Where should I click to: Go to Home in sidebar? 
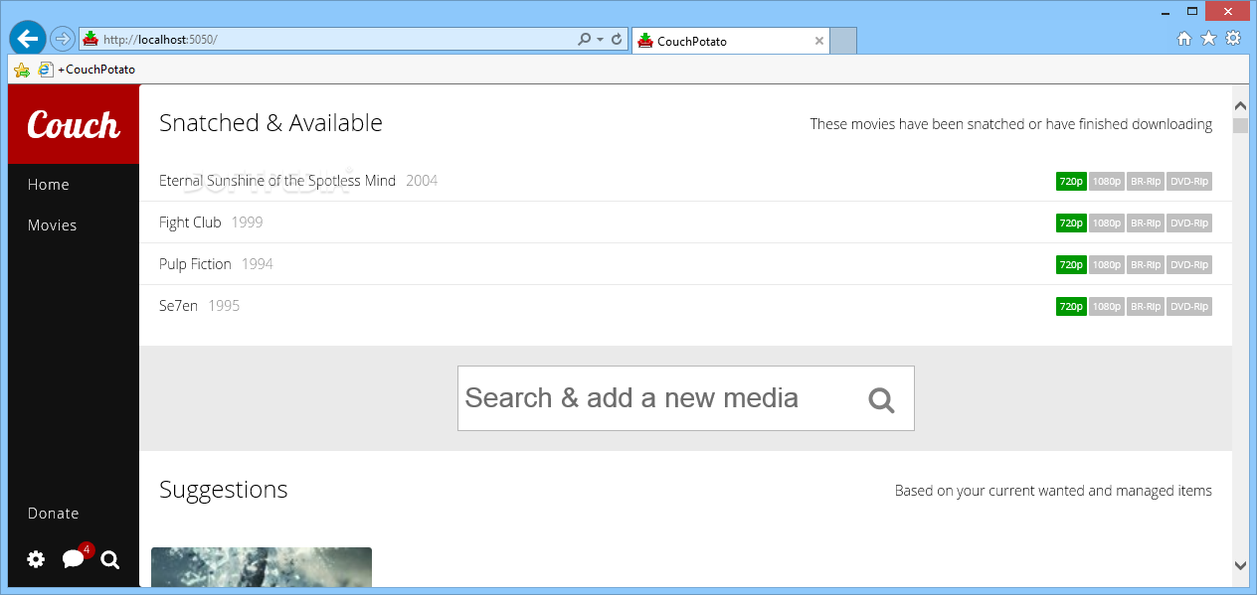49,185
